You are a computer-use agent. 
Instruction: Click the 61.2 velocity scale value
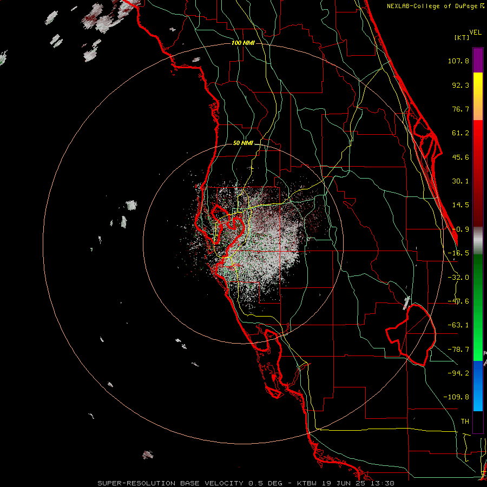click(x=460, y=133)
